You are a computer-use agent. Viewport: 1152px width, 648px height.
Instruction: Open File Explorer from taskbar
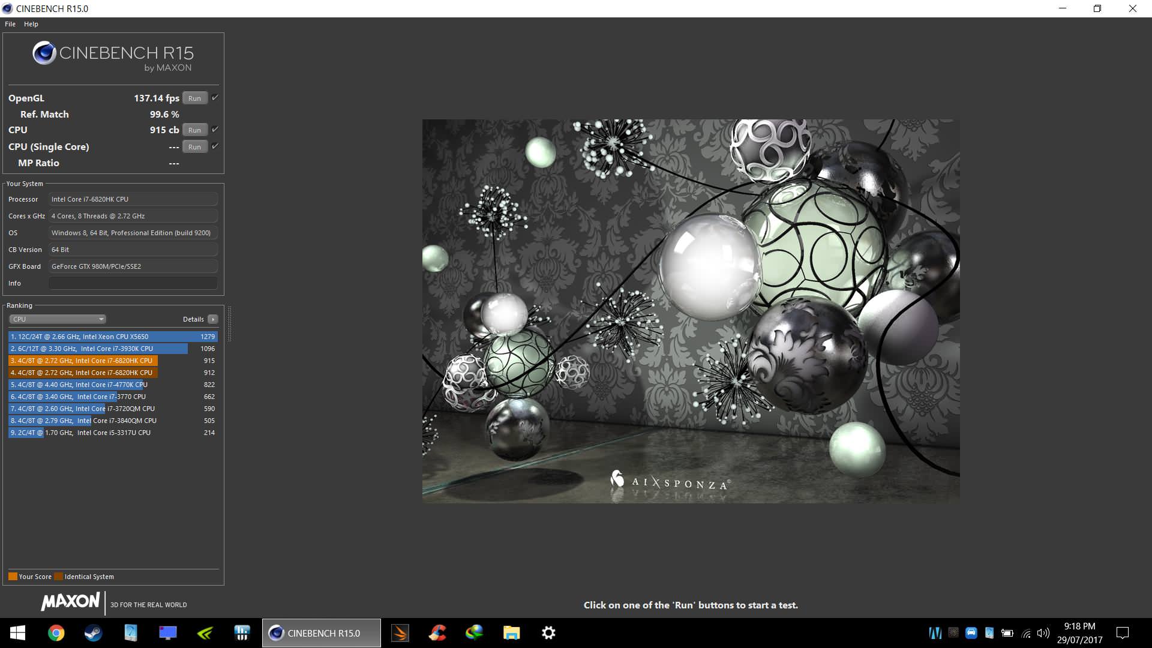pyautogui.click(x=511, y=633)
